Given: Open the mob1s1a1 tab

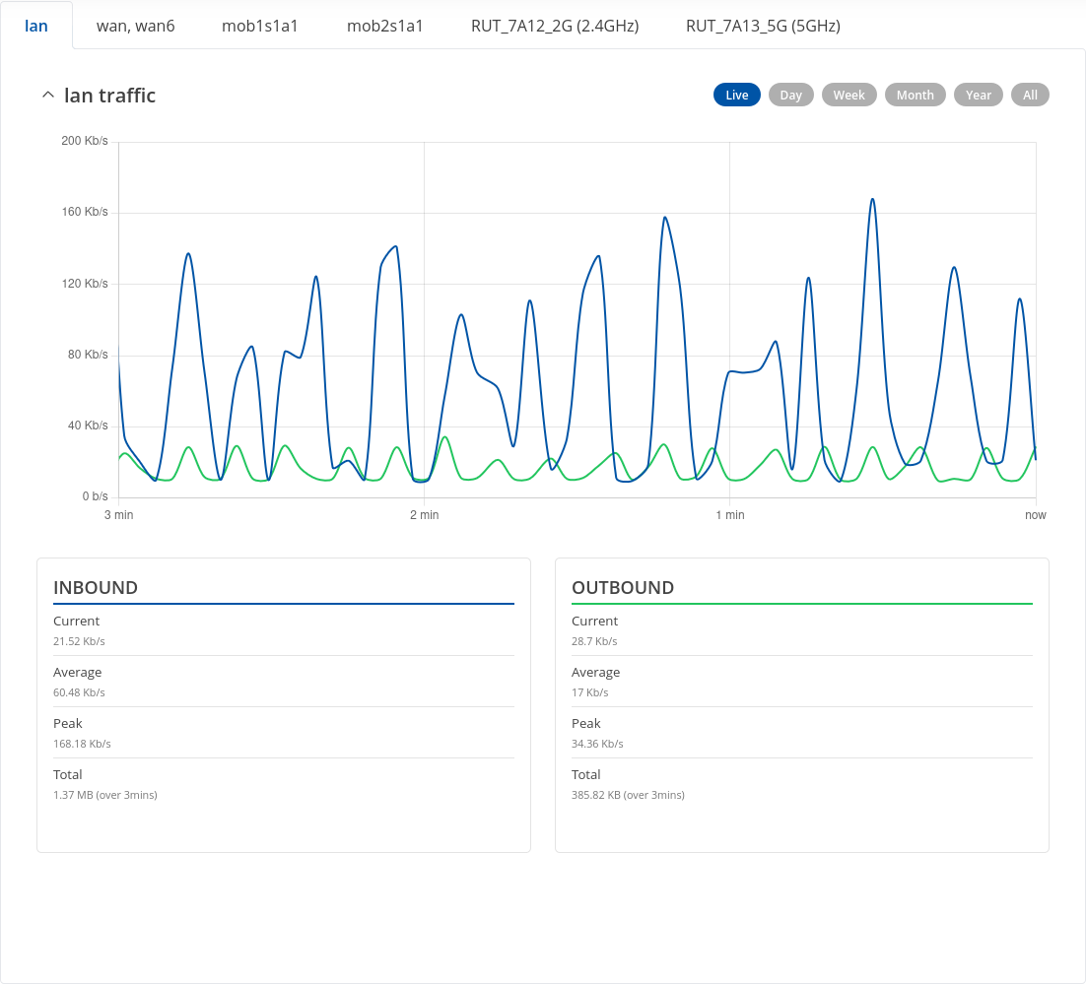Looking at the screenshot, I should coord(260,26).
